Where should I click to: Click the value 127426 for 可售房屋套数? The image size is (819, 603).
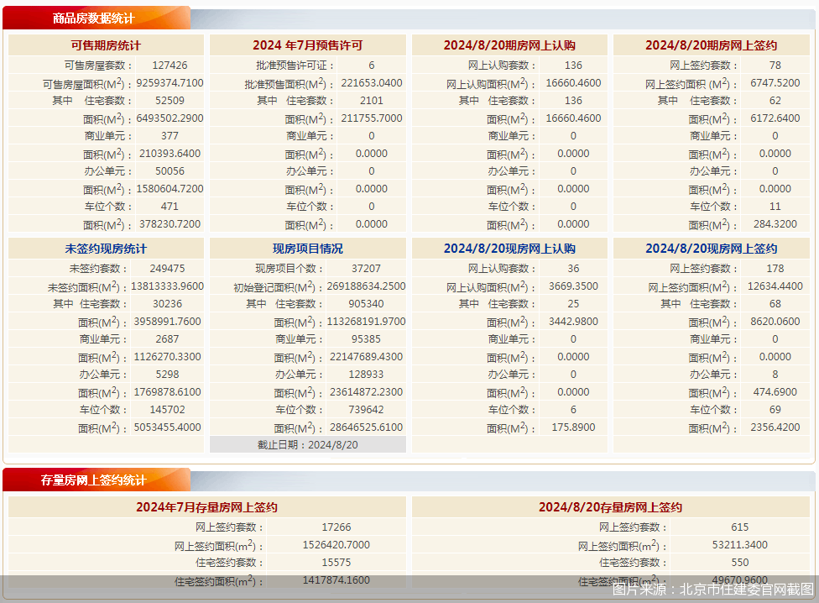[170, 66]
